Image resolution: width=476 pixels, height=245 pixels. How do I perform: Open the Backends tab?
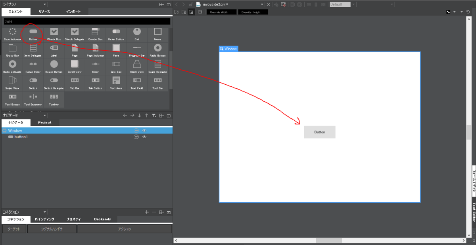coord(102,219)
